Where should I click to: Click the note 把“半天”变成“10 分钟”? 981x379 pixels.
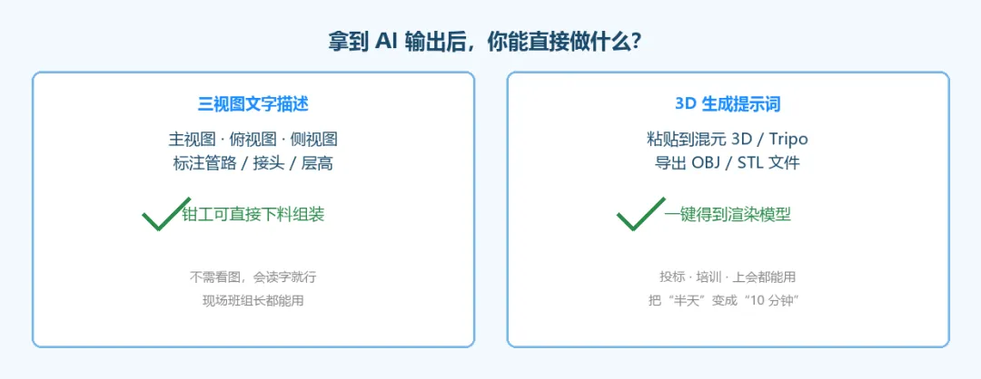726,300
